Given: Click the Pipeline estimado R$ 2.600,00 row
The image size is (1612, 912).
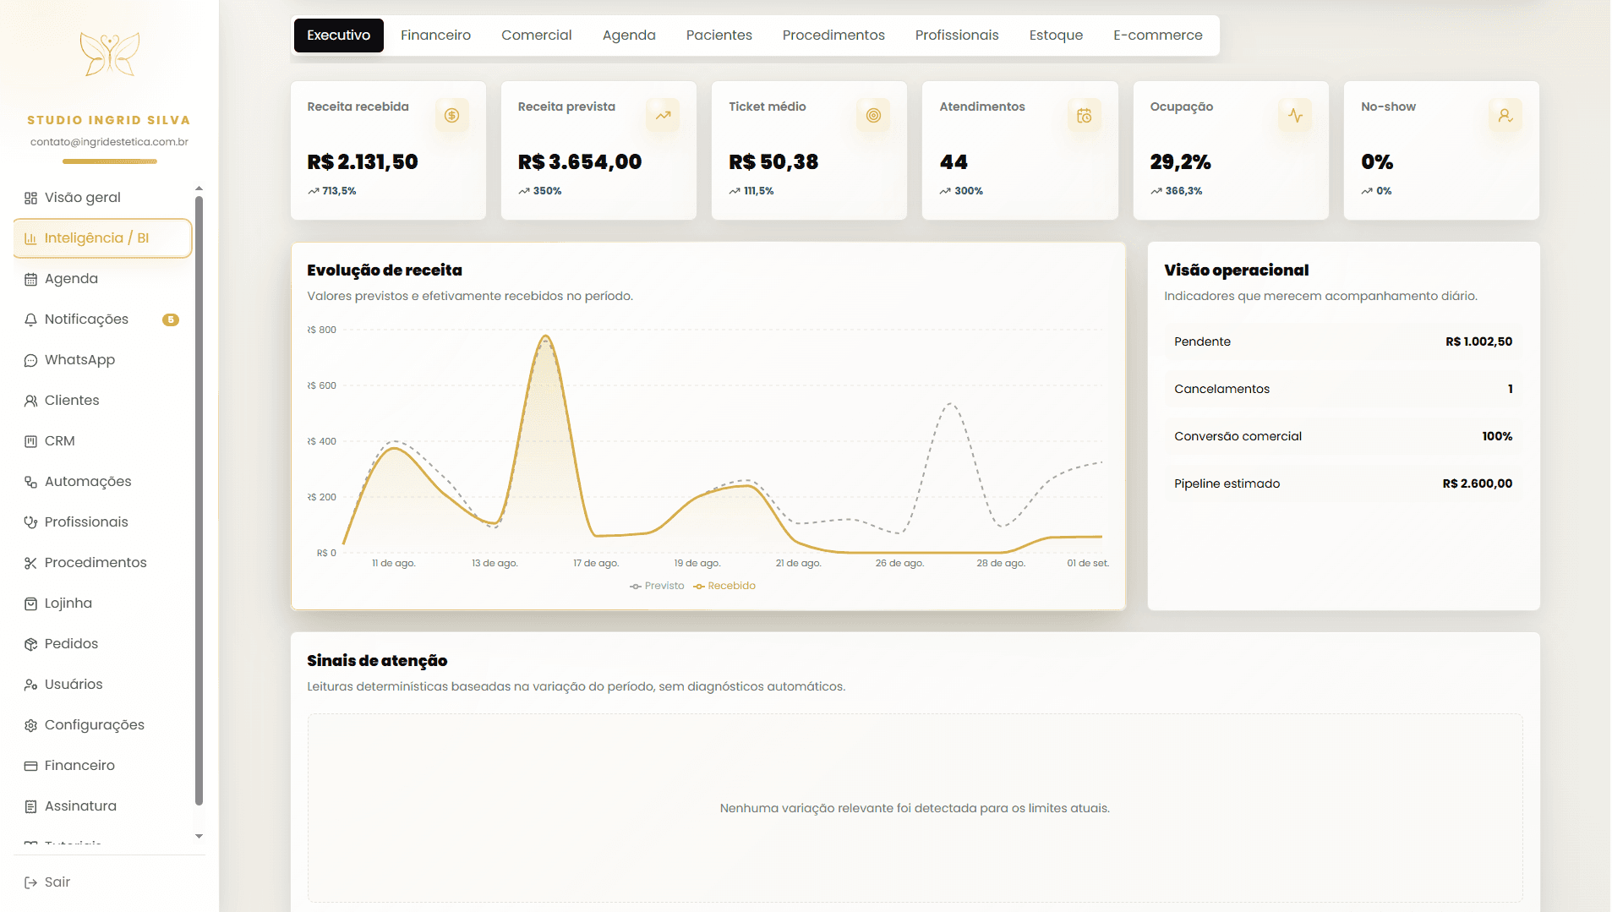Looking at the screenshot, I should click(1343, 483).
